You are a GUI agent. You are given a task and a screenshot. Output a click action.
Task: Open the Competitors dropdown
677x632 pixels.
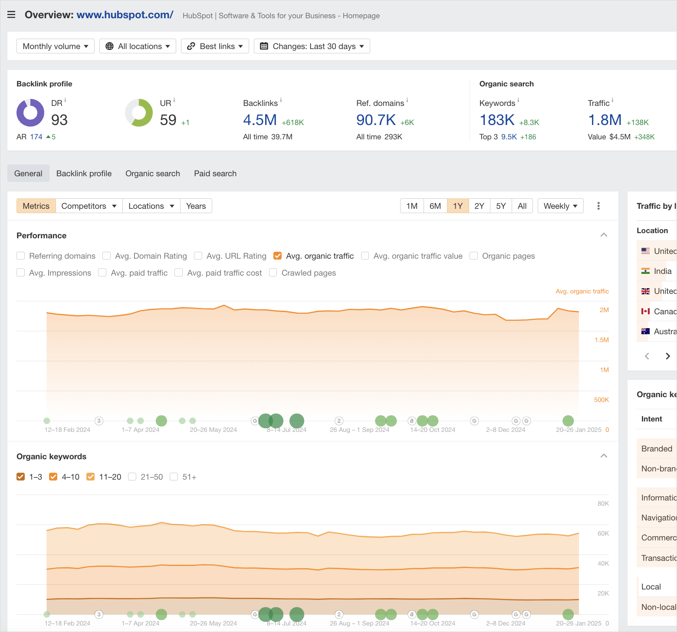(x=89, y=206)
